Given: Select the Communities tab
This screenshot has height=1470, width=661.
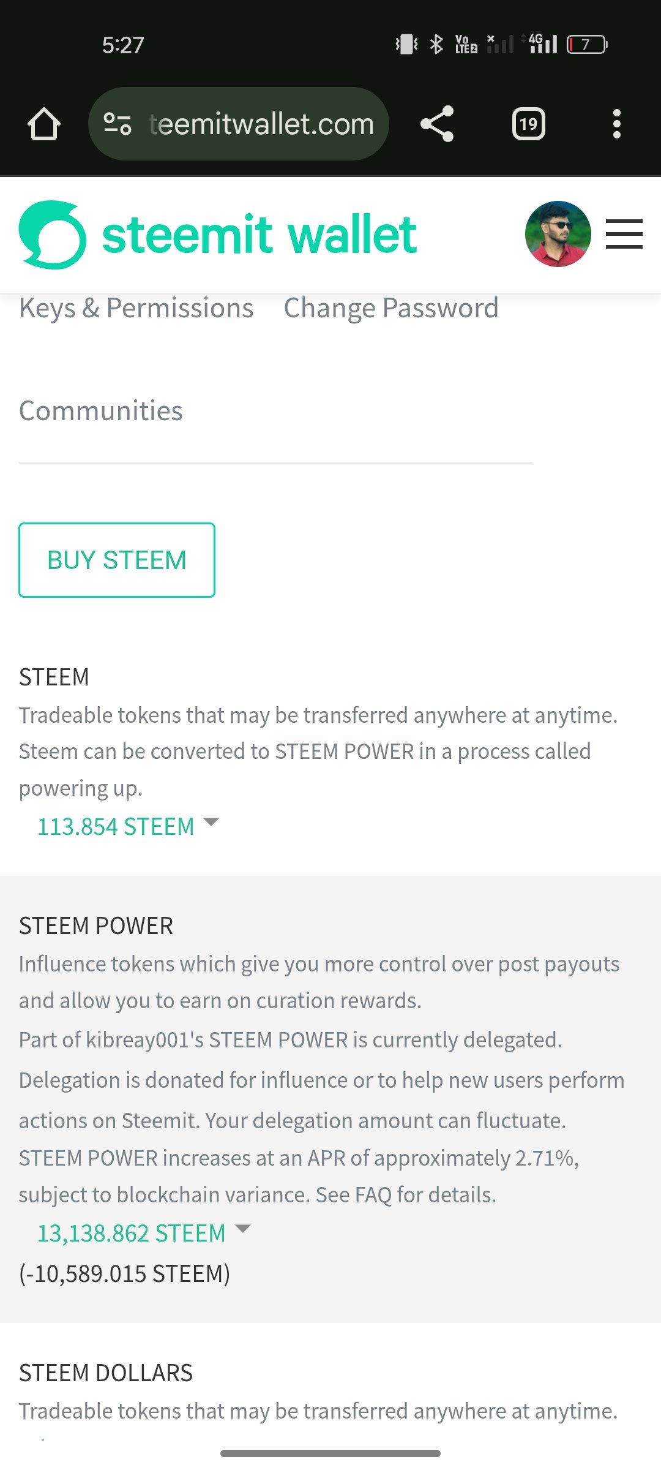Looking at the screenshot, I should 101,410.
